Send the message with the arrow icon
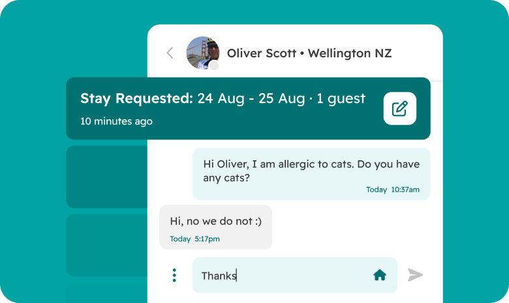The height and width of the screenshot is (303, 509). 415,275
